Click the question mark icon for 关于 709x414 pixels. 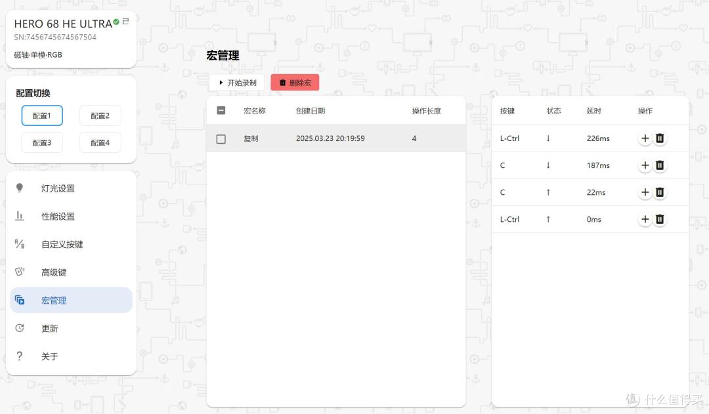[20, 356]
